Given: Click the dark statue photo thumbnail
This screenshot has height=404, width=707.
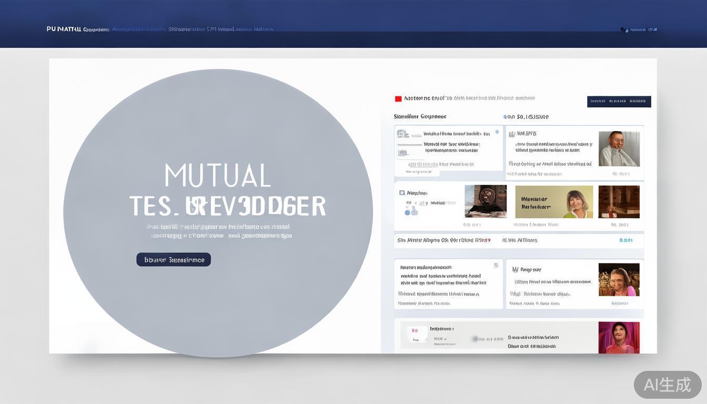Looking at the screenshot, I should pyautogui.click(x=486, y=201).
